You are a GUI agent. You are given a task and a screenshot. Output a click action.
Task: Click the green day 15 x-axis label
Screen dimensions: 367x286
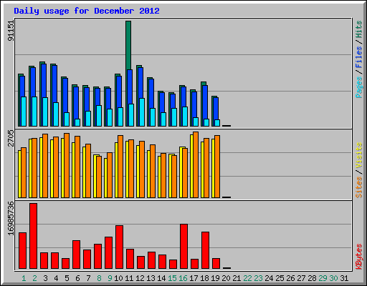coord(172,278)
